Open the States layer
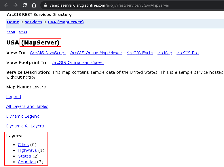Screen dimensions: 224x167 pyautogui.click(x=24, y=156)
